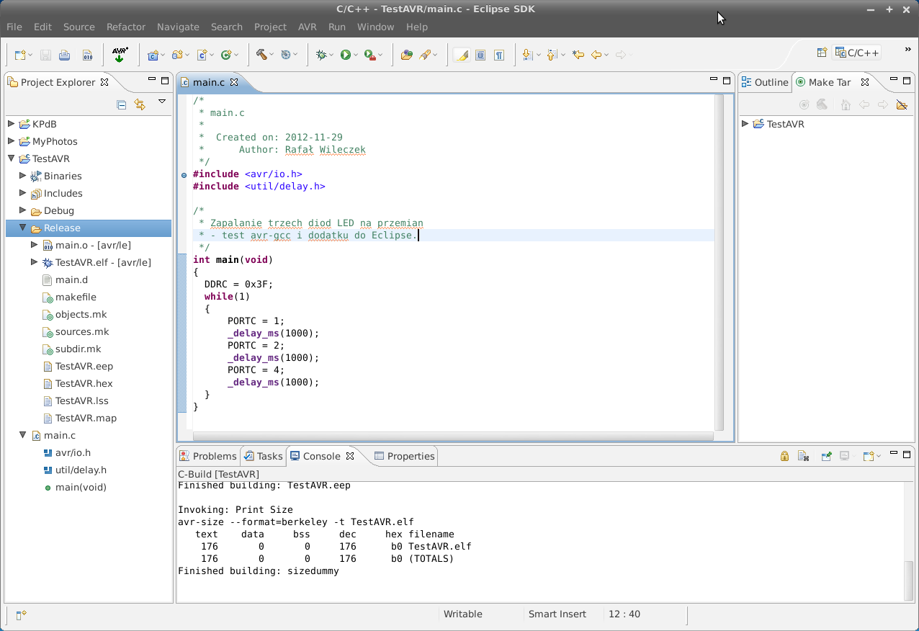The width and height of the screenshot is (919, 631).
Task: Close the main.c editor tab
Action: [x=234, y=82]
